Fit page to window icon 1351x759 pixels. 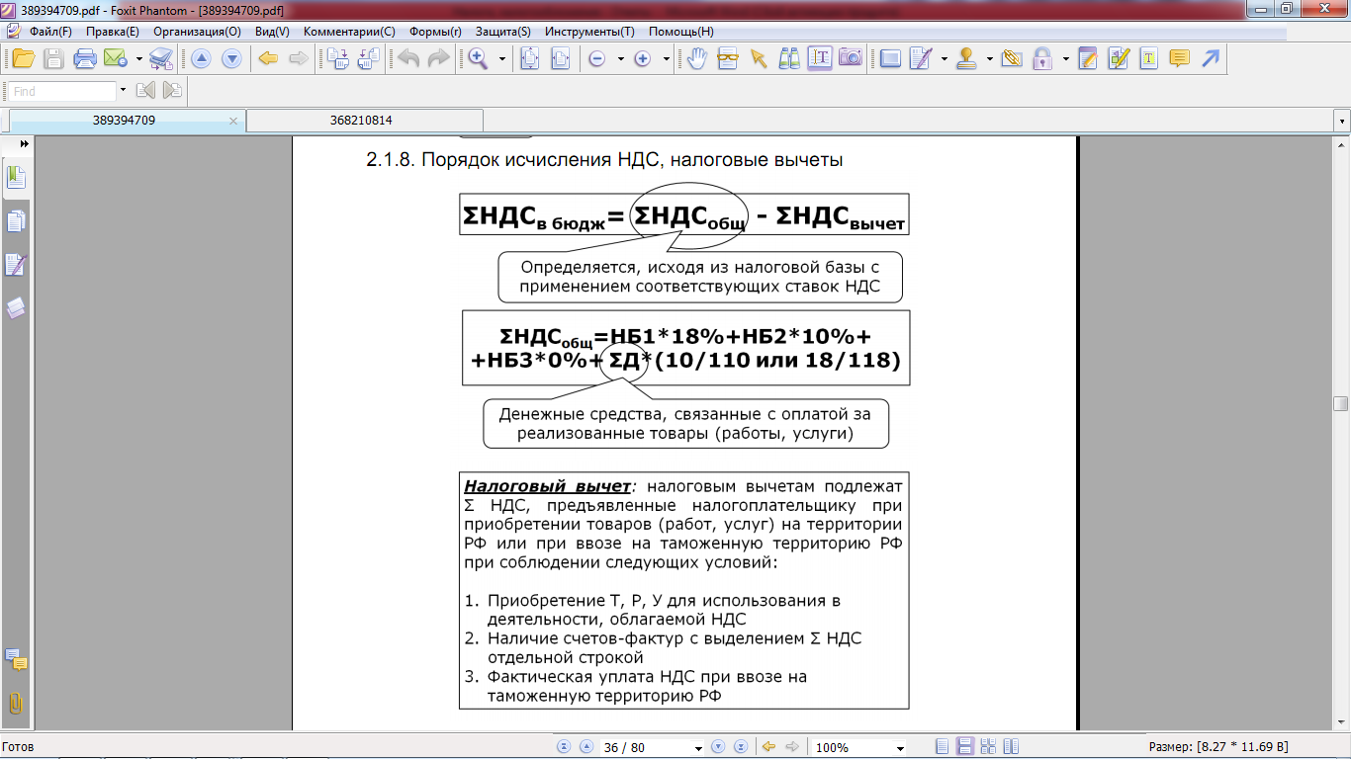pos(530,58)
